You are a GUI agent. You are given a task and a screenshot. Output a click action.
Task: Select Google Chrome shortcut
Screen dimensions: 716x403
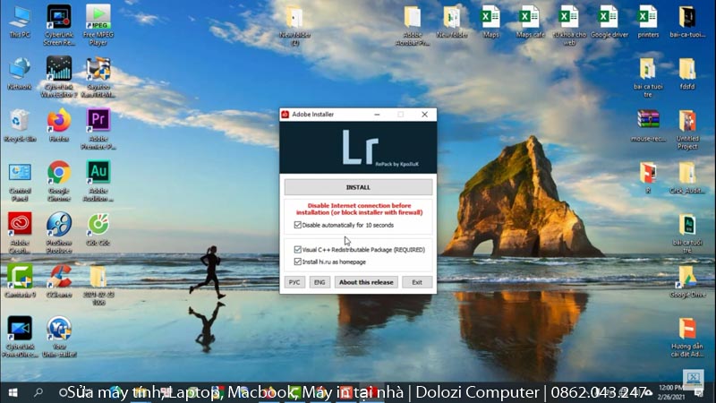(x=59, y=181)
